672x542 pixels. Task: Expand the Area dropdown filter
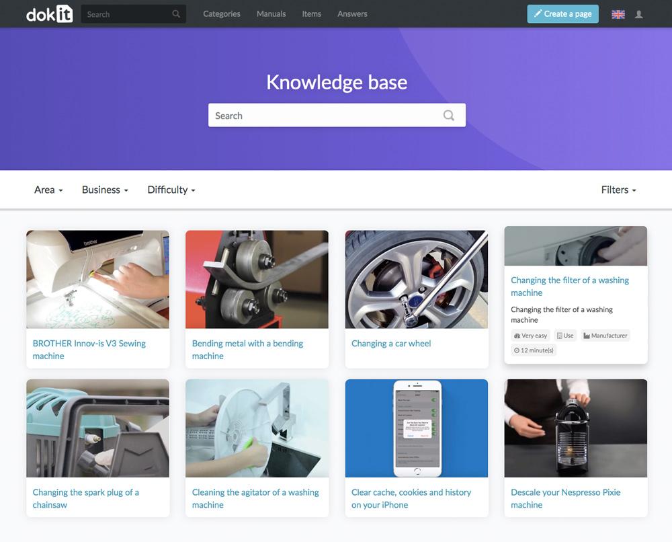[48, 190]
